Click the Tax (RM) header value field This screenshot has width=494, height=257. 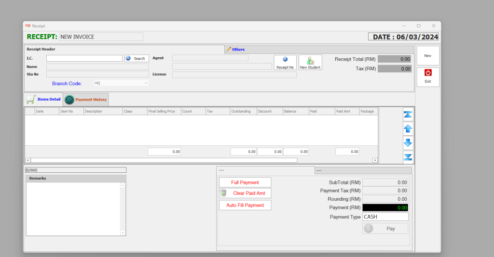395,69
